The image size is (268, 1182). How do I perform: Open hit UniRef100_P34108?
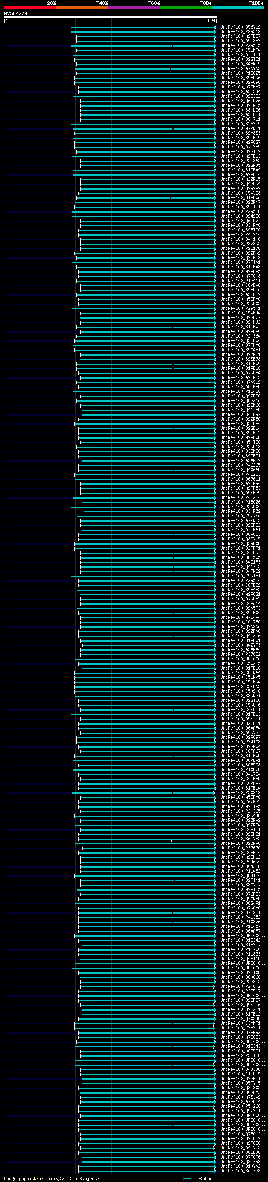[240, 742]
